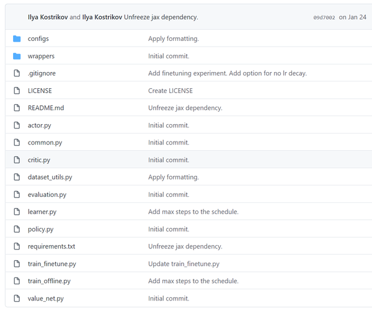Click the LICENSE file icon
372x311 pixels.
pyautogui.click(x=17, y=91)
